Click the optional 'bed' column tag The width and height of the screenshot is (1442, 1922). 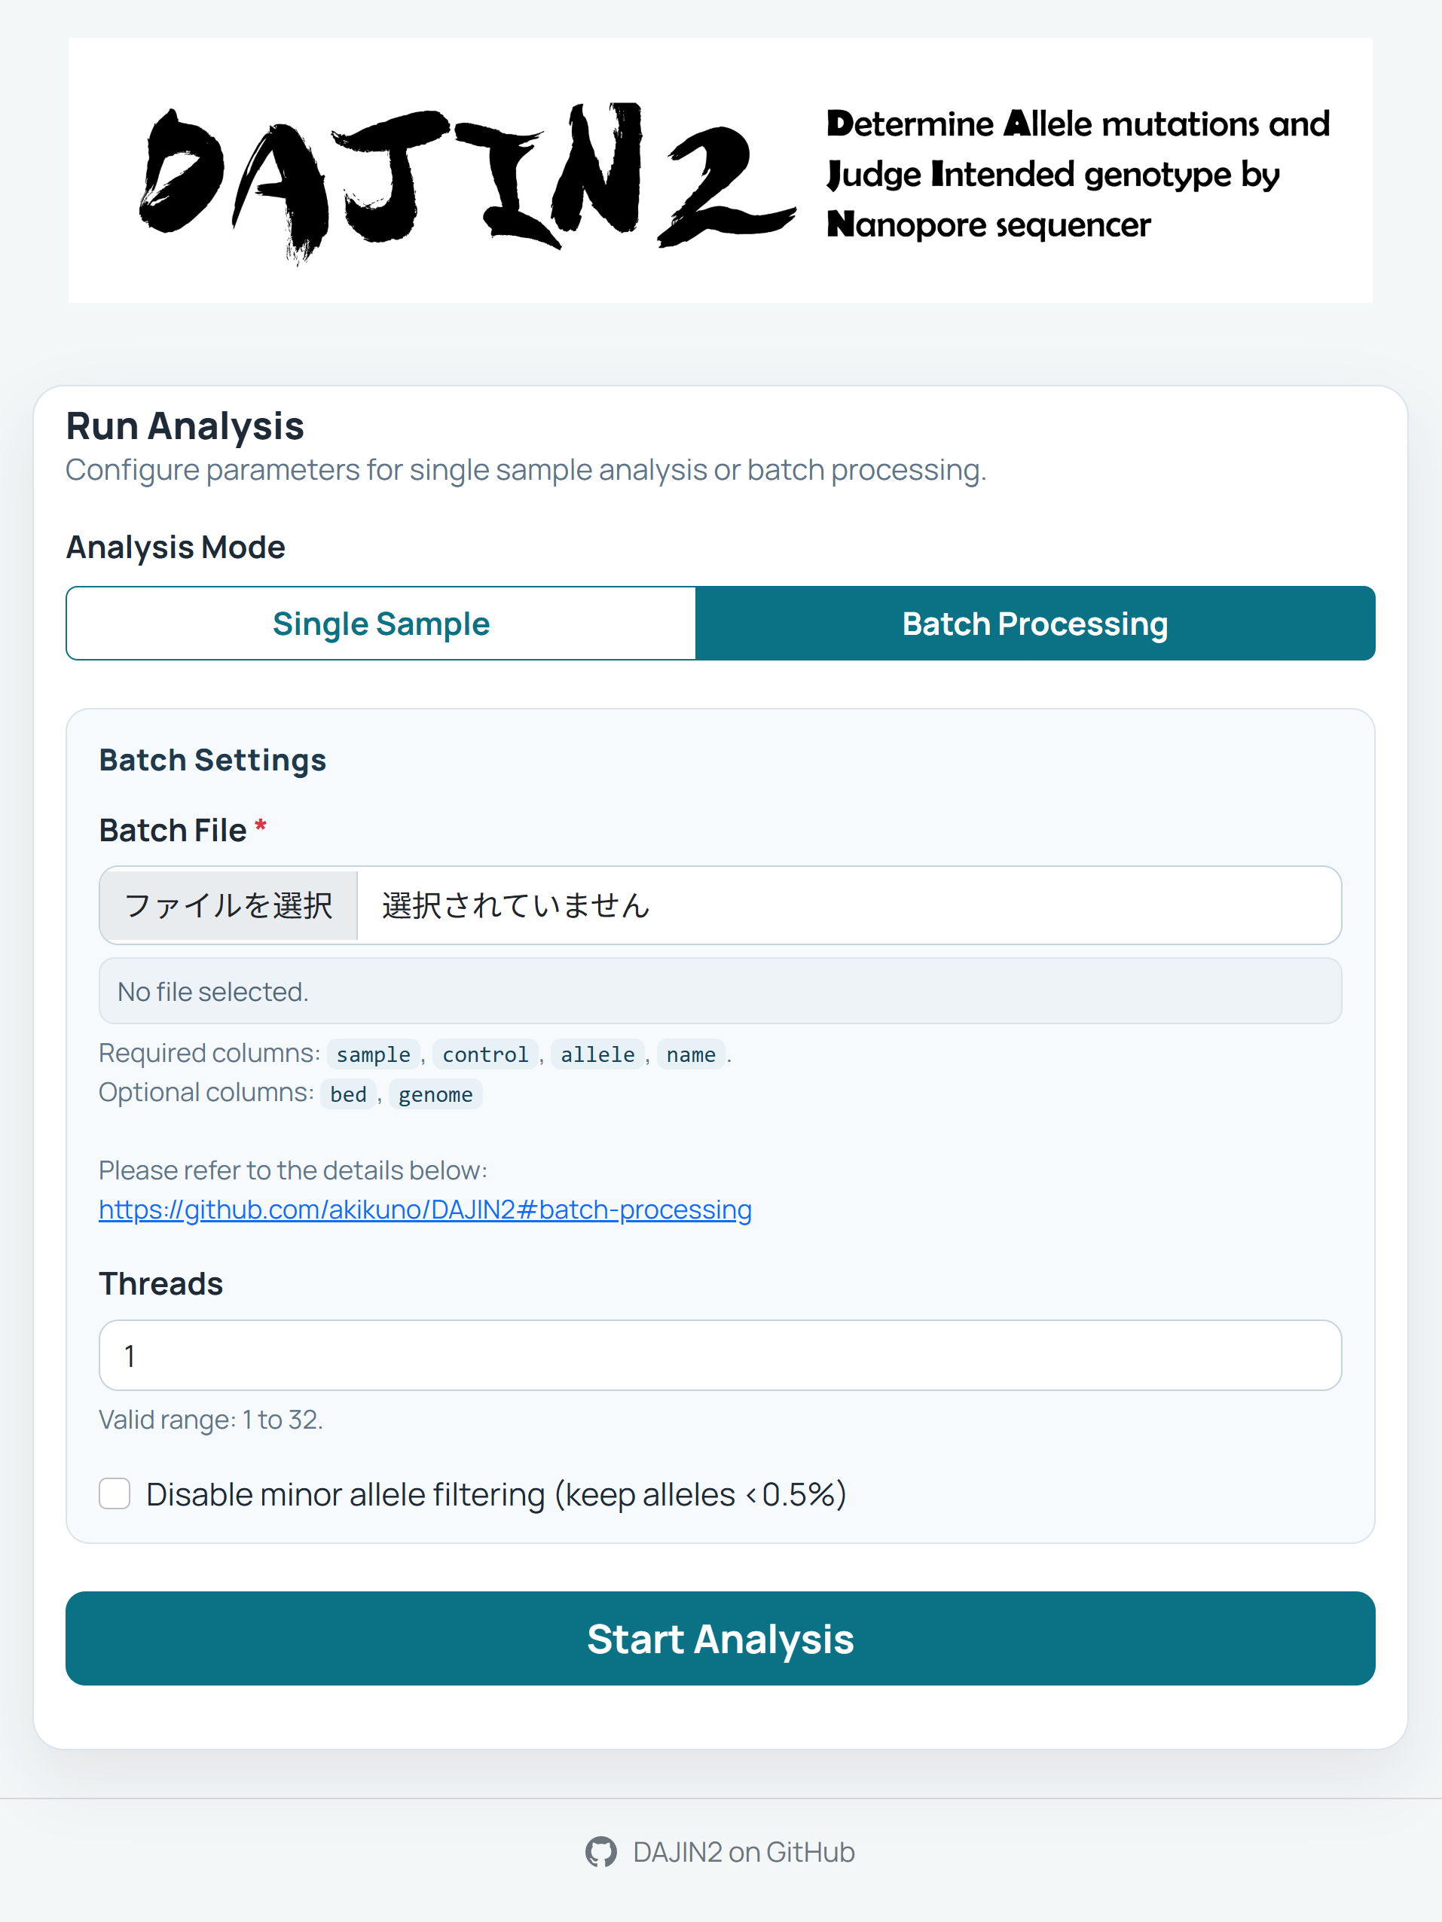click(x=347, y=1095)
